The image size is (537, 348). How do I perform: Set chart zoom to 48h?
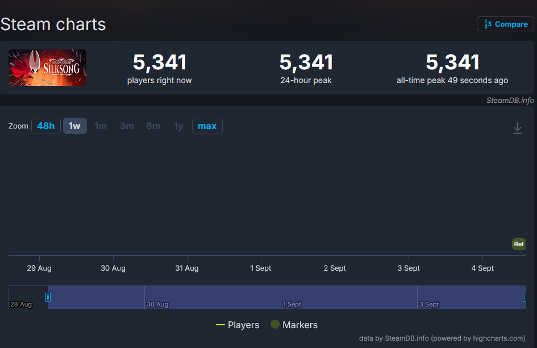click(46, 126)
